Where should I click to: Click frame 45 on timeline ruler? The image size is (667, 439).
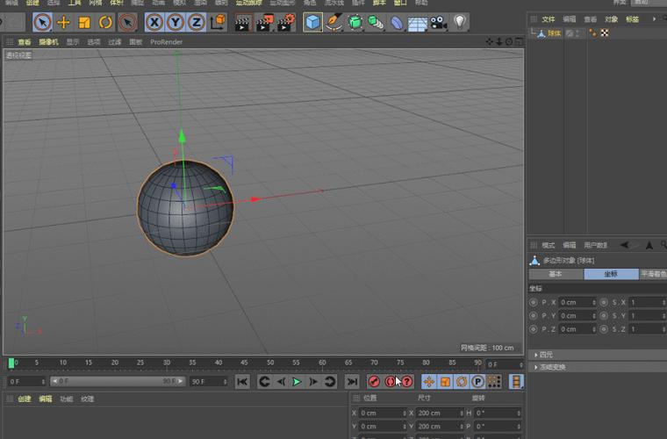244,363
